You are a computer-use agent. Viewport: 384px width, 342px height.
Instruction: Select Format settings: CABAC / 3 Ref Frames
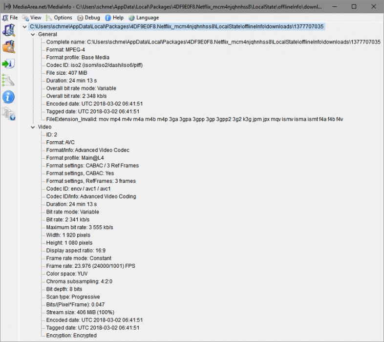point(92,166)
